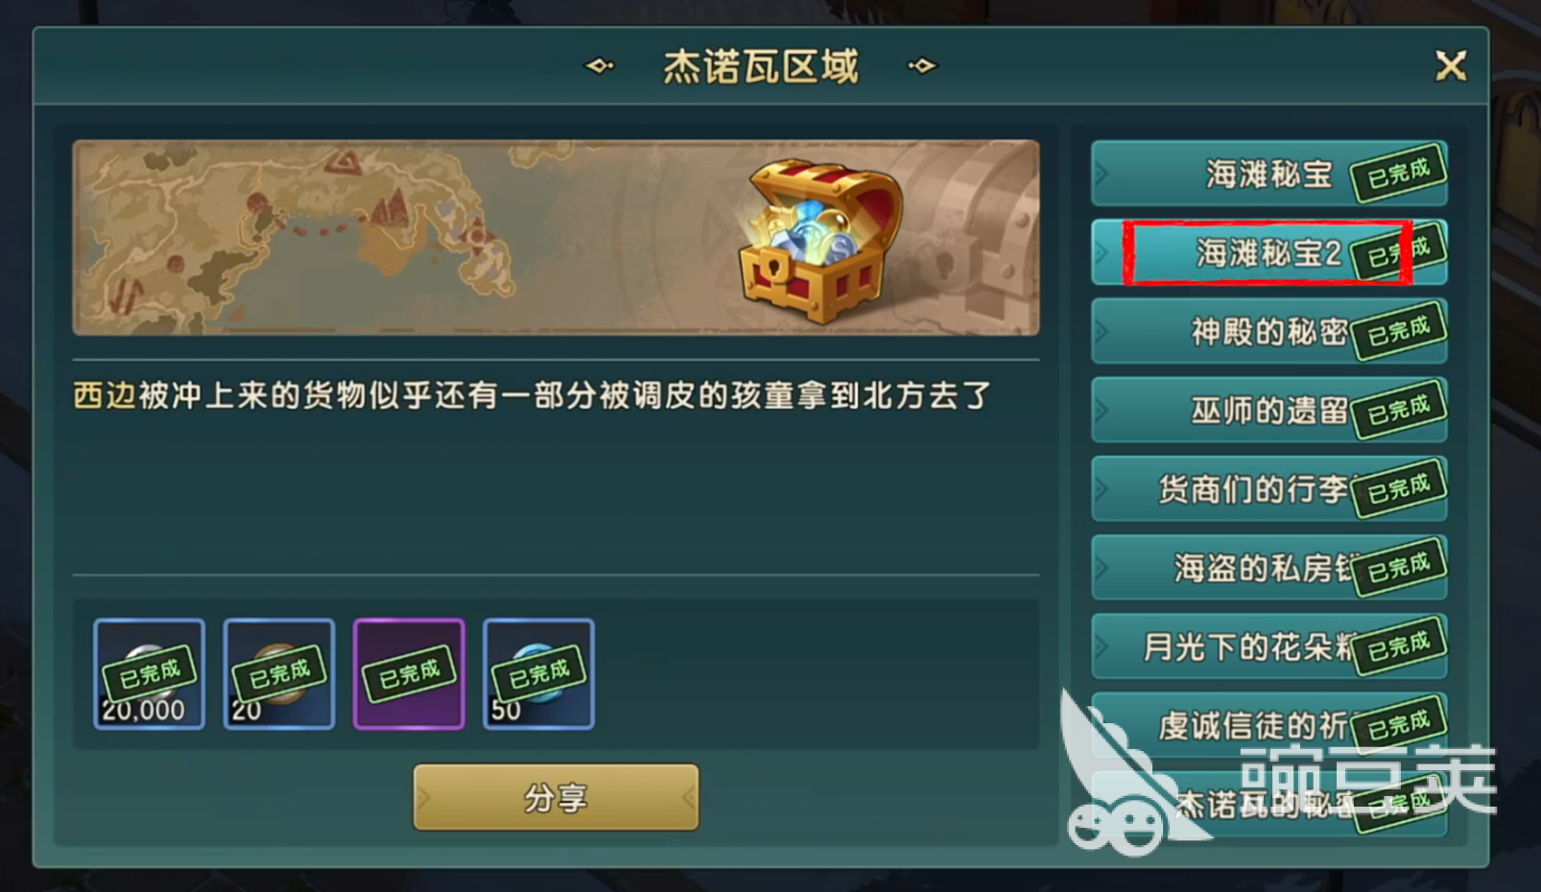Select the 海盗的私房钱 quest entry
This screenshot has width=1541, height=892.
(x=1268, y=568)
